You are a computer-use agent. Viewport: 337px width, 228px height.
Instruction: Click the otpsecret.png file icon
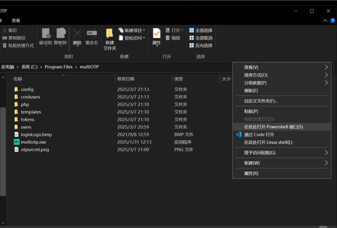16,150
